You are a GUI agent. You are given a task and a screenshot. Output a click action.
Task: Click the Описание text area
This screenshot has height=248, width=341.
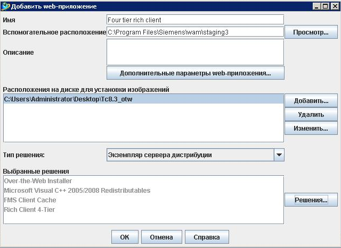196,52
